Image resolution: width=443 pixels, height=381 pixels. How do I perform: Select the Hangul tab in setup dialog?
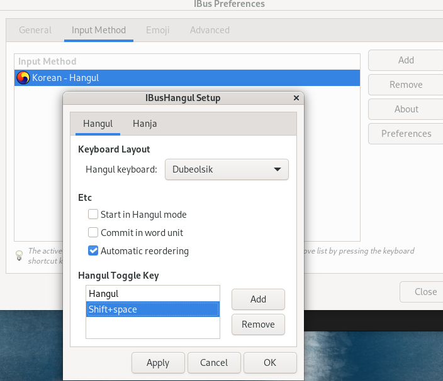point(98,124)
